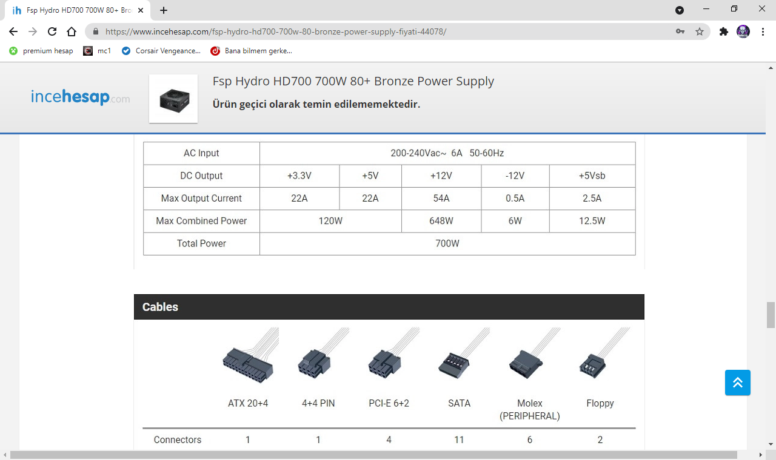
Task: Click the 648W power cell
Action: click(441, 221)
